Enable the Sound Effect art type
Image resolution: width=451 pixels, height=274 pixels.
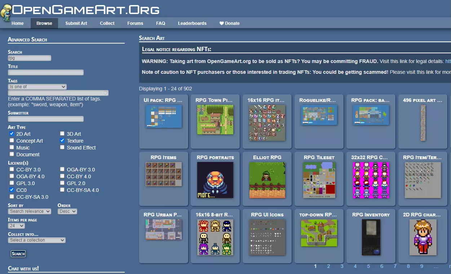click(x=62, y=147)
